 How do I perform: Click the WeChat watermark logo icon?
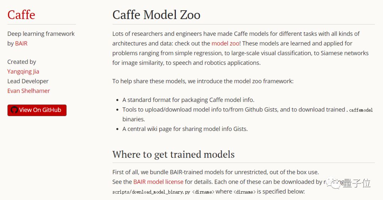(x=334, y=183)
